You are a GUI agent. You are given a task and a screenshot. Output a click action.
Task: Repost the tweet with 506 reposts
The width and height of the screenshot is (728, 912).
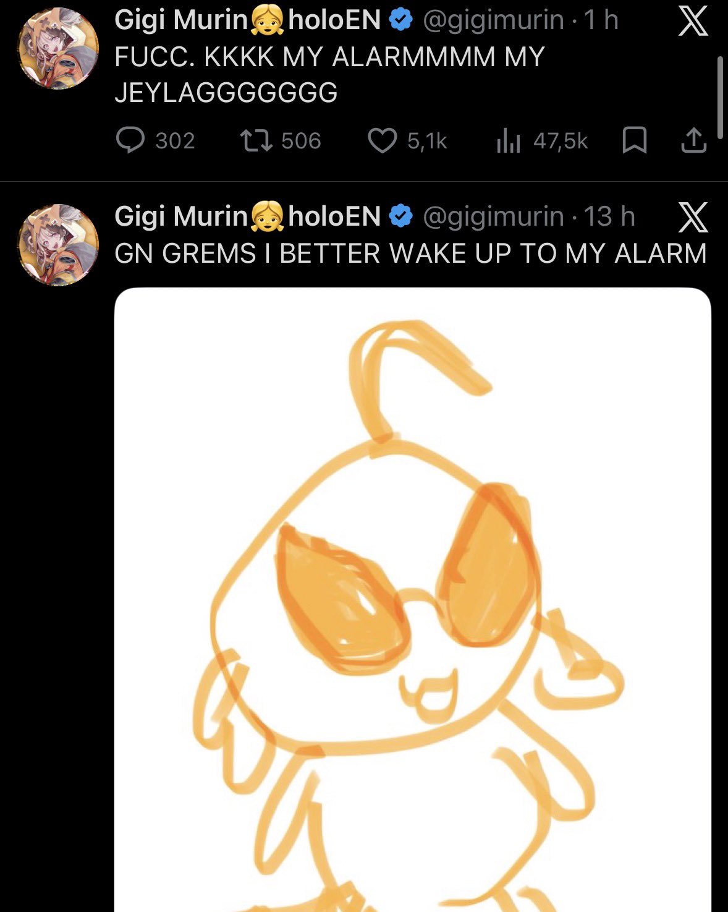256,140
